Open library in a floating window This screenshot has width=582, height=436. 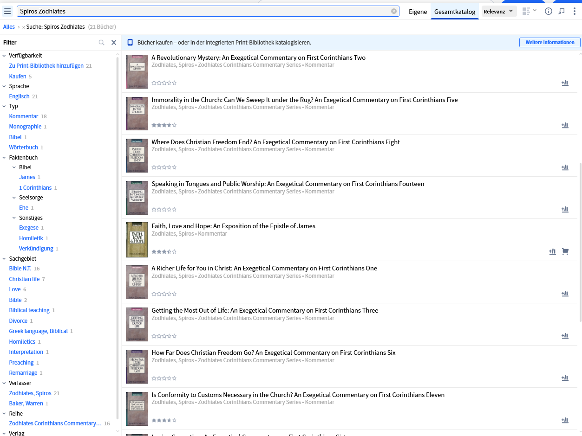(562, 11)
